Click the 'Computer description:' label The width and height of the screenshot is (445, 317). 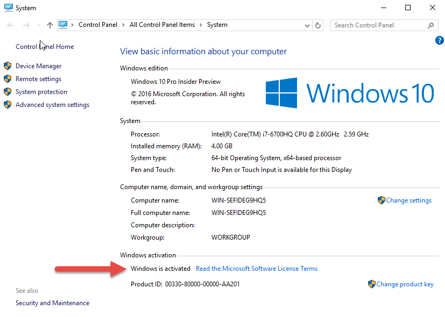pyautogui.click(x=163, y=225)
